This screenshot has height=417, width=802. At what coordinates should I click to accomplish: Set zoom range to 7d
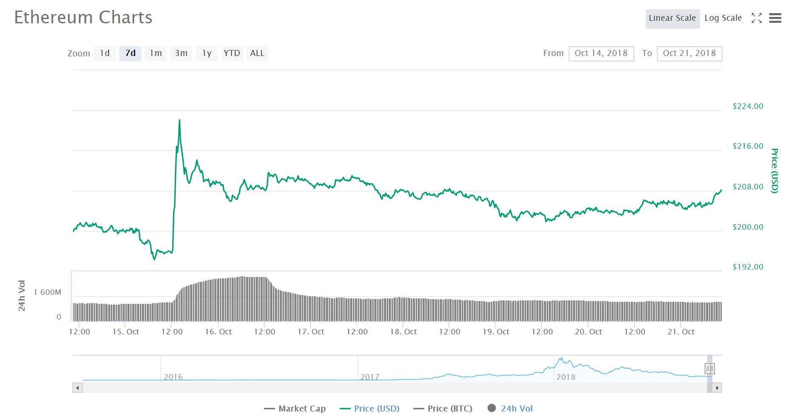click(x=130, y=53)
